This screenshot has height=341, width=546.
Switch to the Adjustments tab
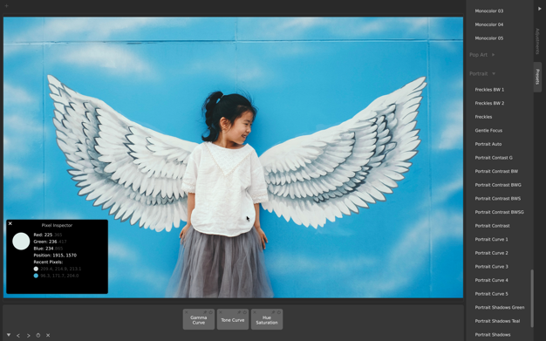point(537,41)
